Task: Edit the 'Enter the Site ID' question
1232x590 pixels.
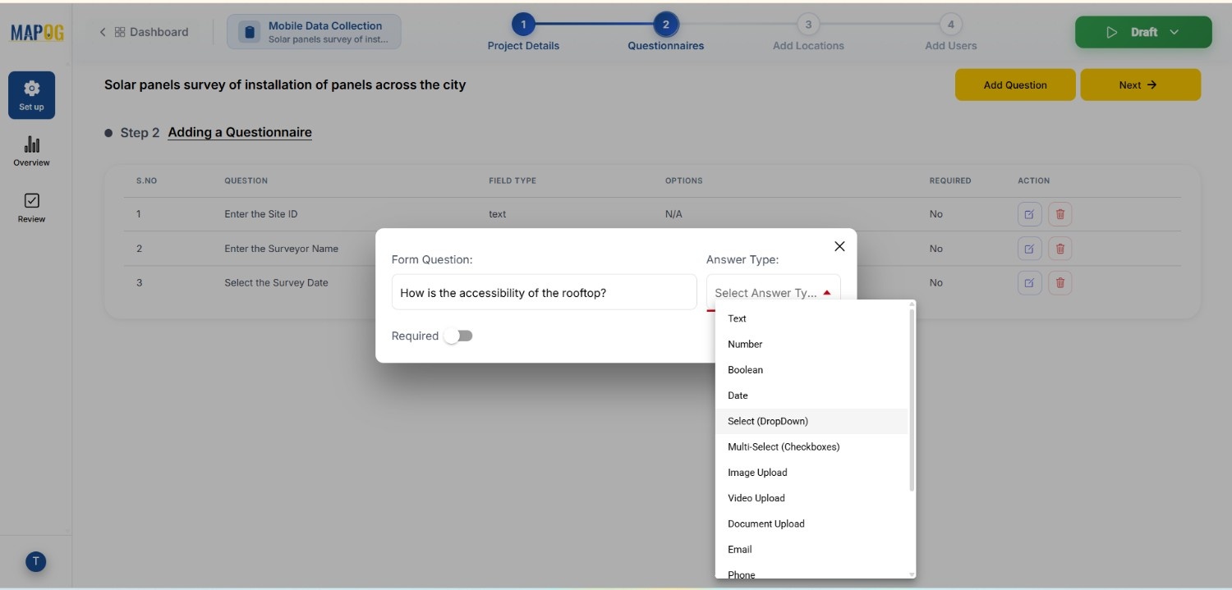Action: [x=1029, y=213]
